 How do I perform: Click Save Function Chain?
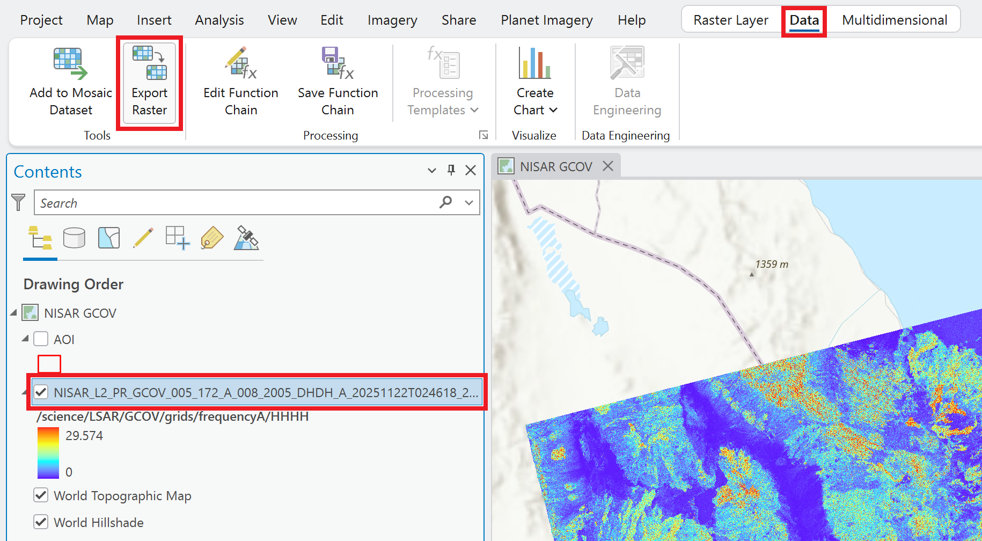coord(338,81)
